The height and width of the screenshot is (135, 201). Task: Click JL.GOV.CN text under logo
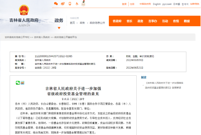(24, 25)
